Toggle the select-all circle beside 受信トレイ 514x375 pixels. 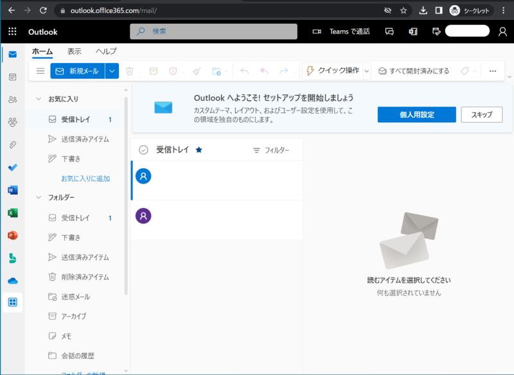(x=143, y=150)
